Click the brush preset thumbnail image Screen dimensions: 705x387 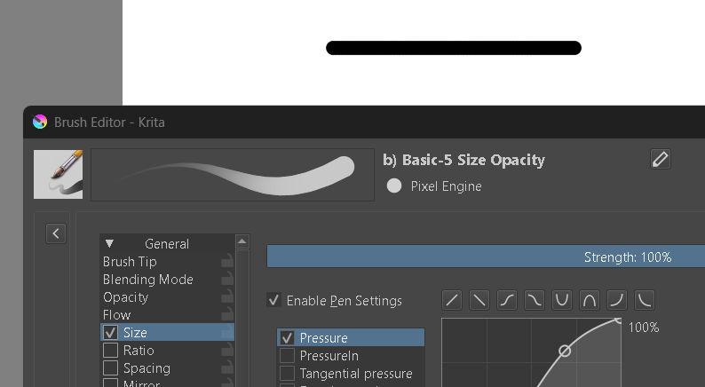pyautogui.click(x=59, y=174)
